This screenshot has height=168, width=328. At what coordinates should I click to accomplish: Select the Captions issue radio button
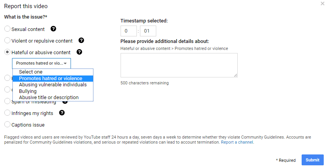click(7, 125)
